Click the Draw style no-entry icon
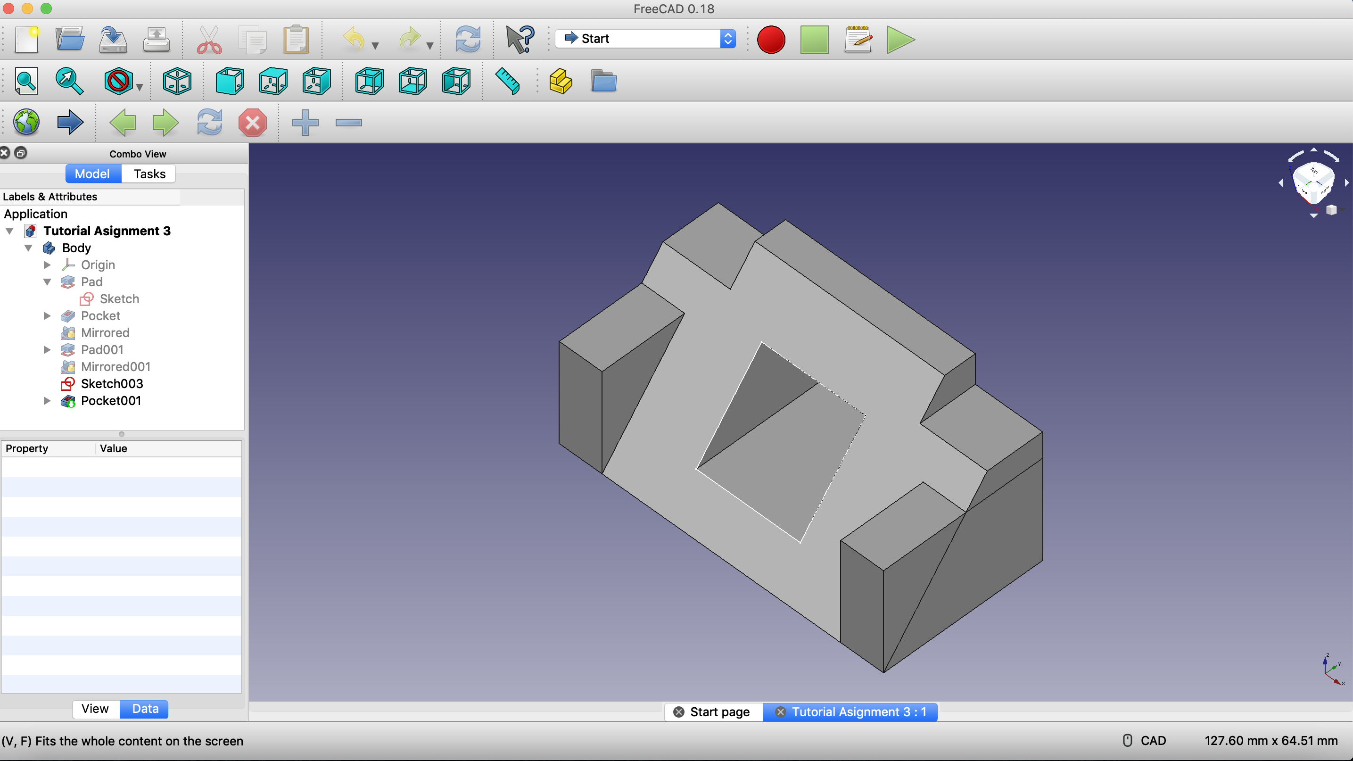Viewport: 1353px width, 761px height. tap(118, 82)
